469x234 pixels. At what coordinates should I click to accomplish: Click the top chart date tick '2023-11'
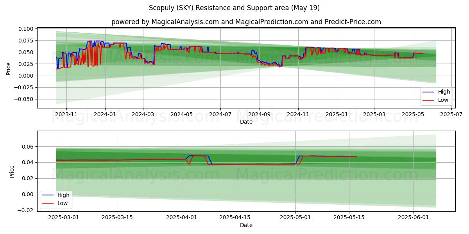pos(66,114)
